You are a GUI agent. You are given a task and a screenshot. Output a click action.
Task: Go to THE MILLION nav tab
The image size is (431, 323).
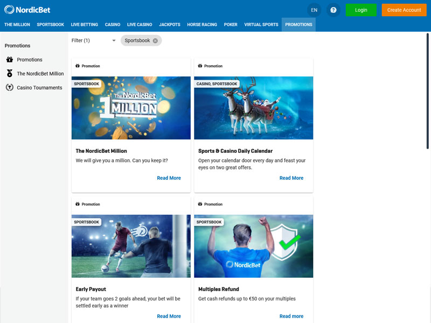tap(17, 24)
